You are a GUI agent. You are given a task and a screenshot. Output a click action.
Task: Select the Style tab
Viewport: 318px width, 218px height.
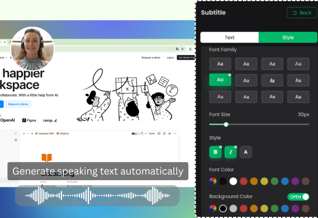pyautogui.click(x=288, y=37)
